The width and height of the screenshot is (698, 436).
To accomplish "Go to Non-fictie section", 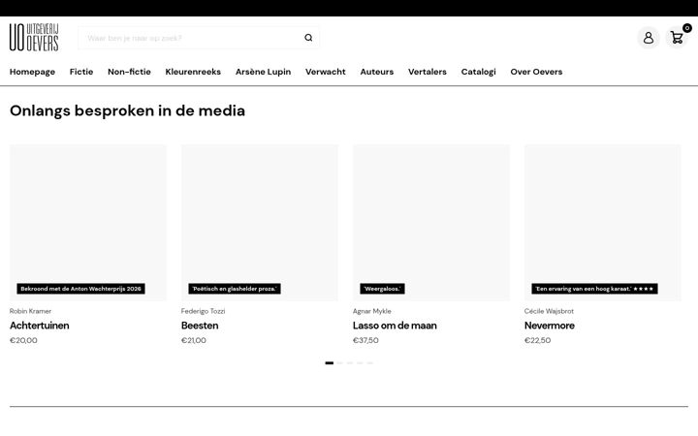I will (x=129, y=72).
